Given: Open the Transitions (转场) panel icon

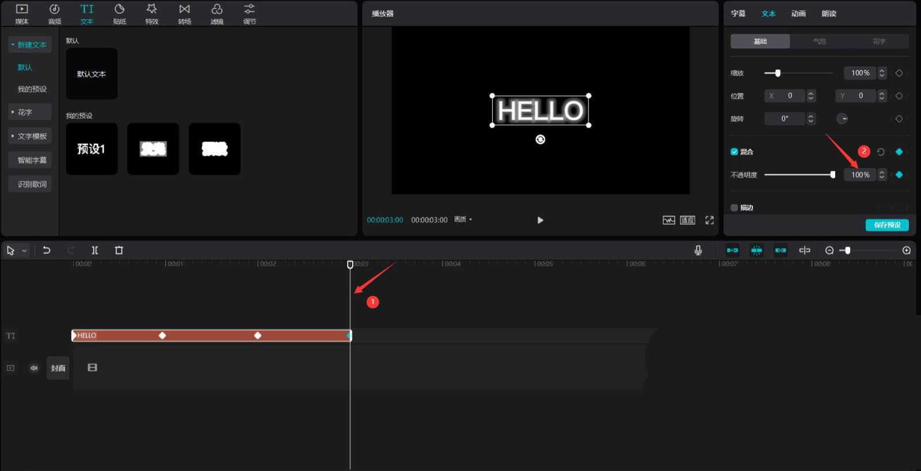Looking at the screenshot, I should (184, 14).
